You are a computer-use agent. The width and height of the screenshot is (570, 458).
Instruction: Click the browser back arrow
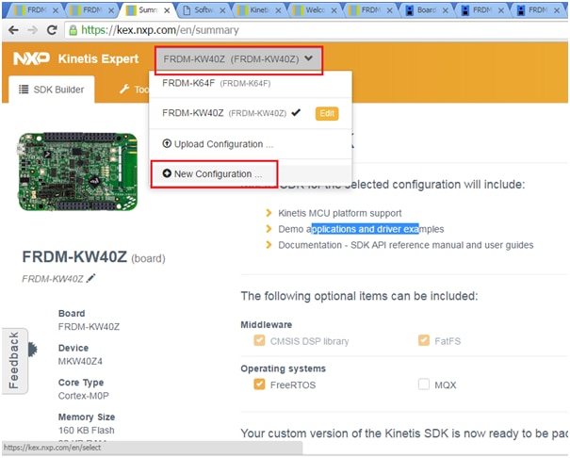click(13, 30)
